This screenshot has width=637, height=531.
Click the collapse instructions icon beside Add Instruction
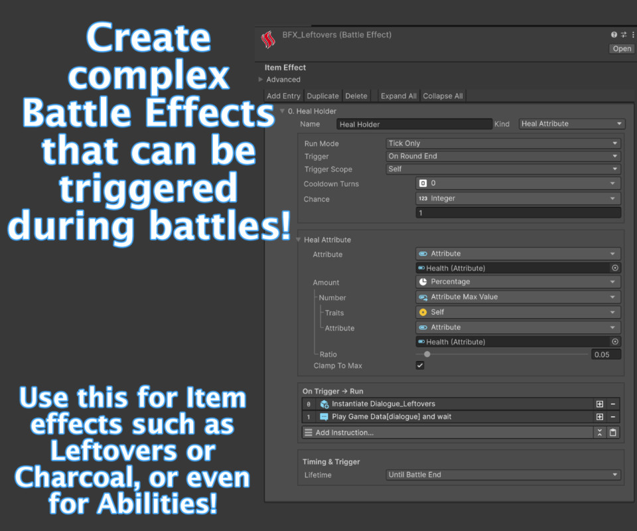[600, 432]
